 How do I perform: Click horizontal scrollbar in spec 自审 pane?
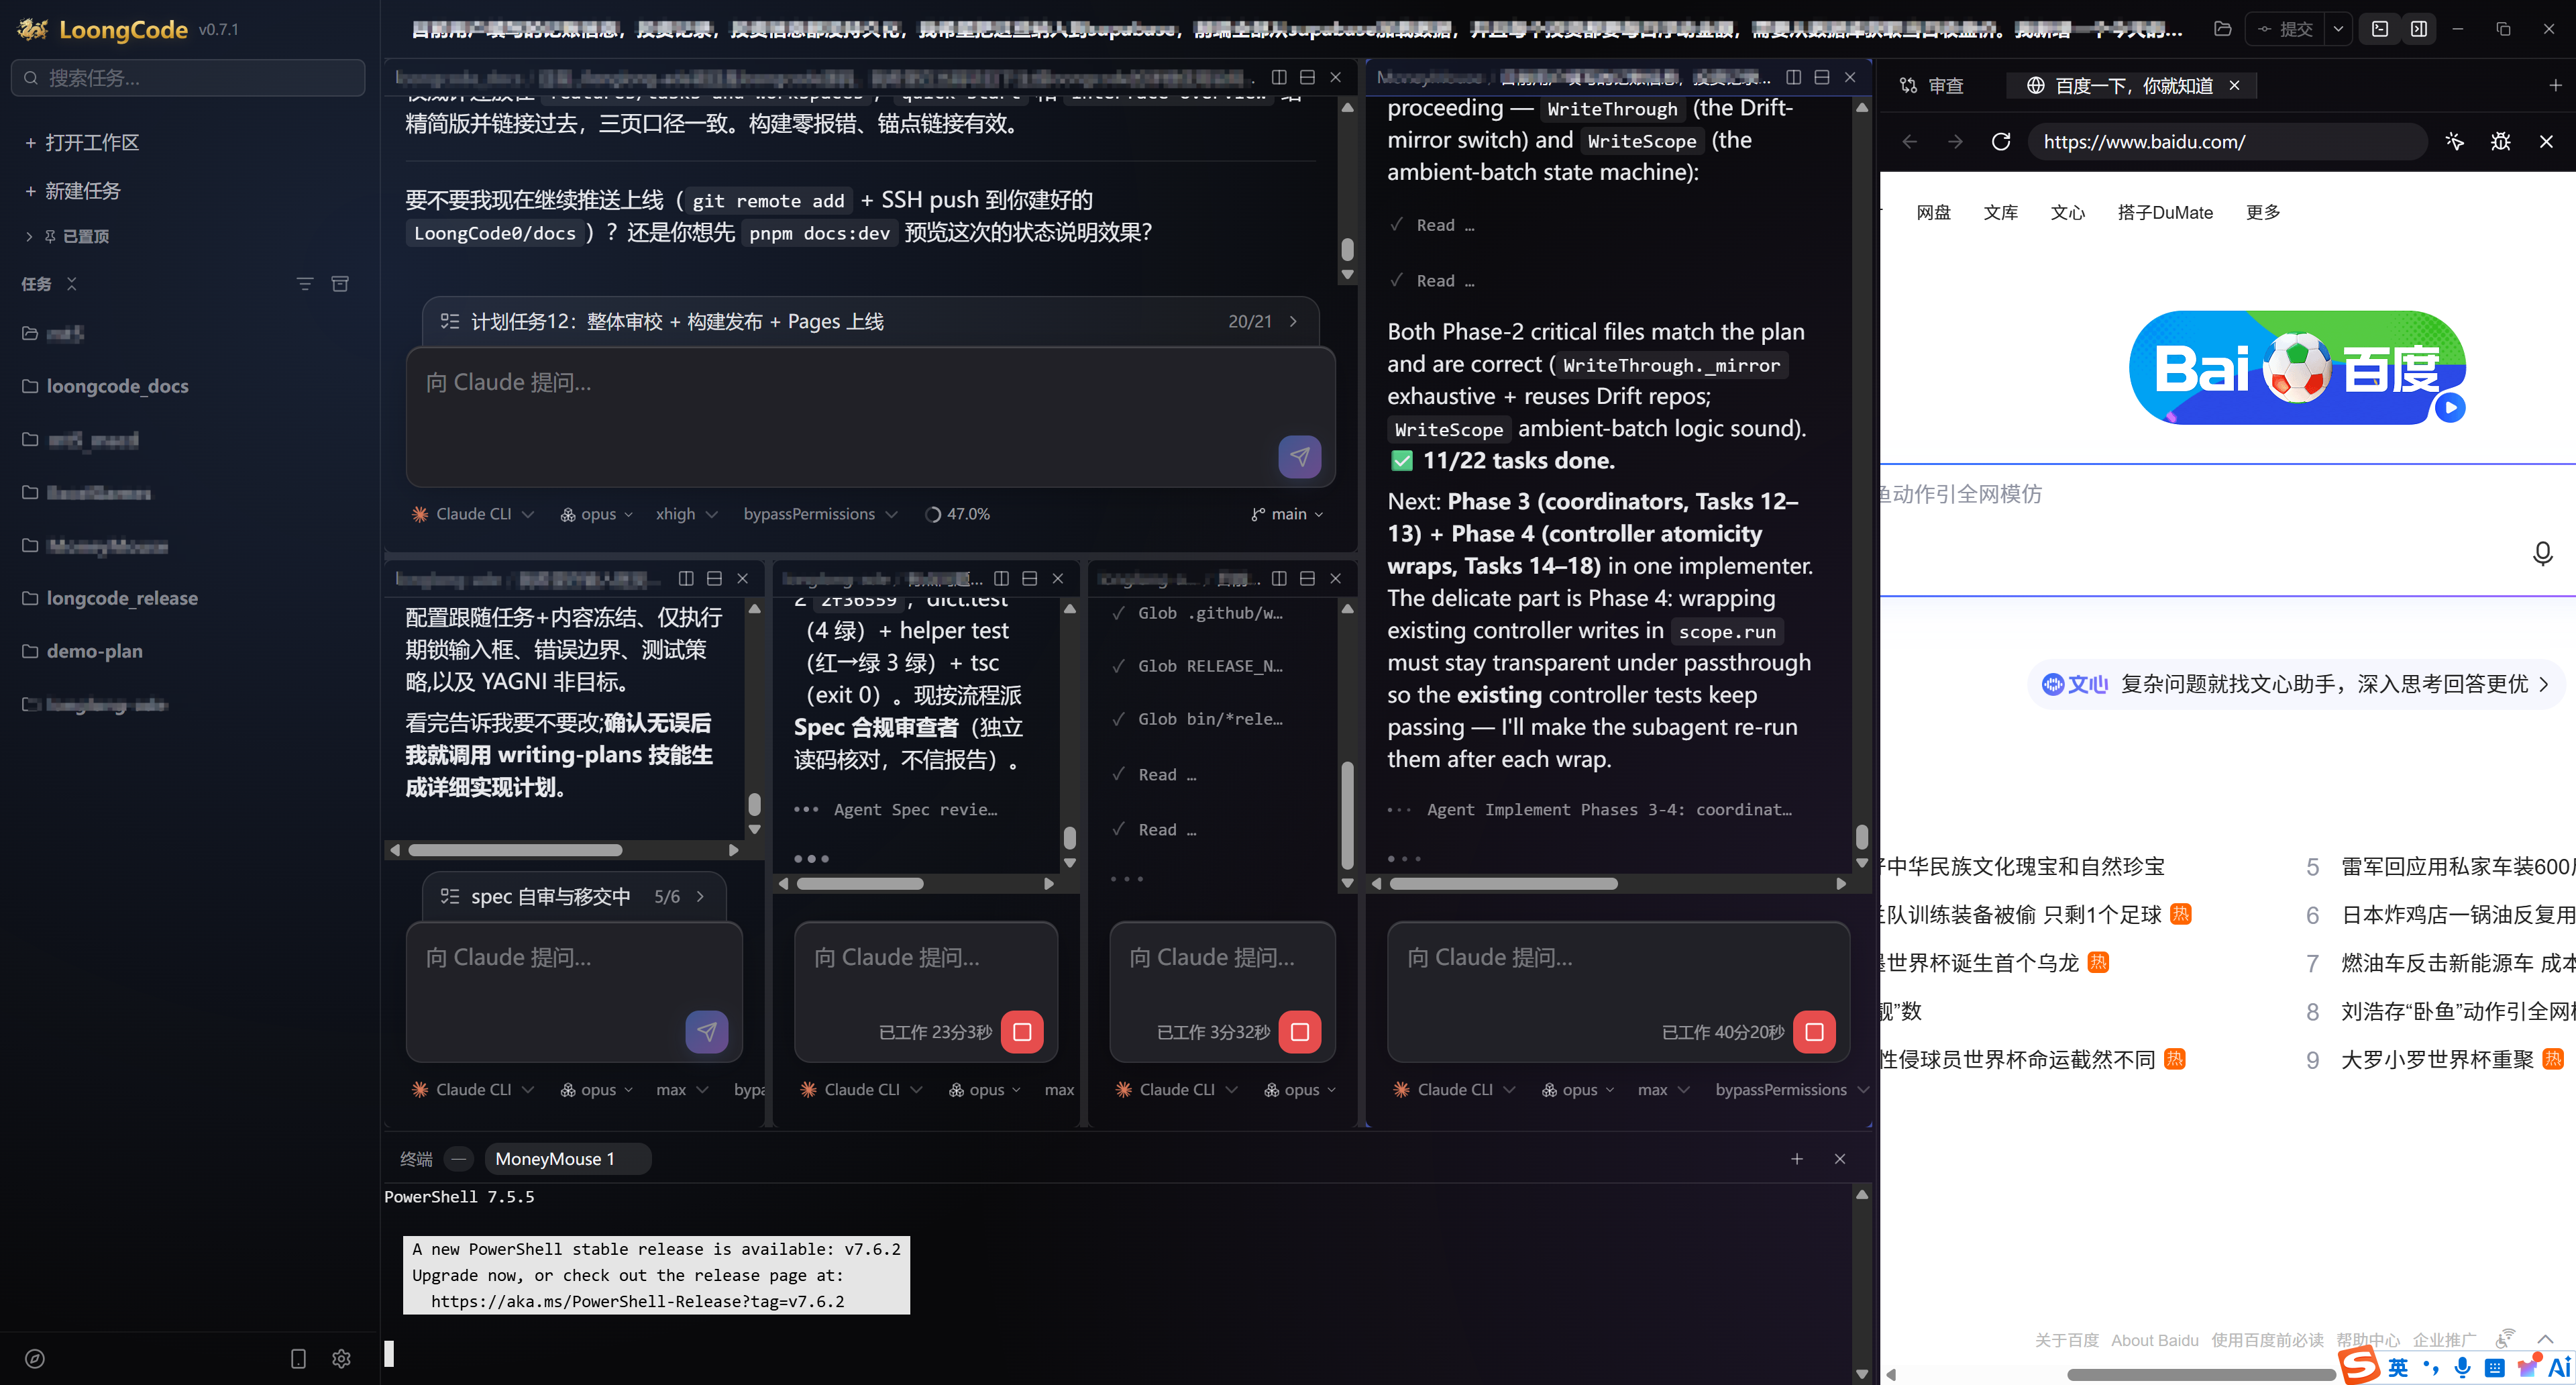(x=515, y=850)
